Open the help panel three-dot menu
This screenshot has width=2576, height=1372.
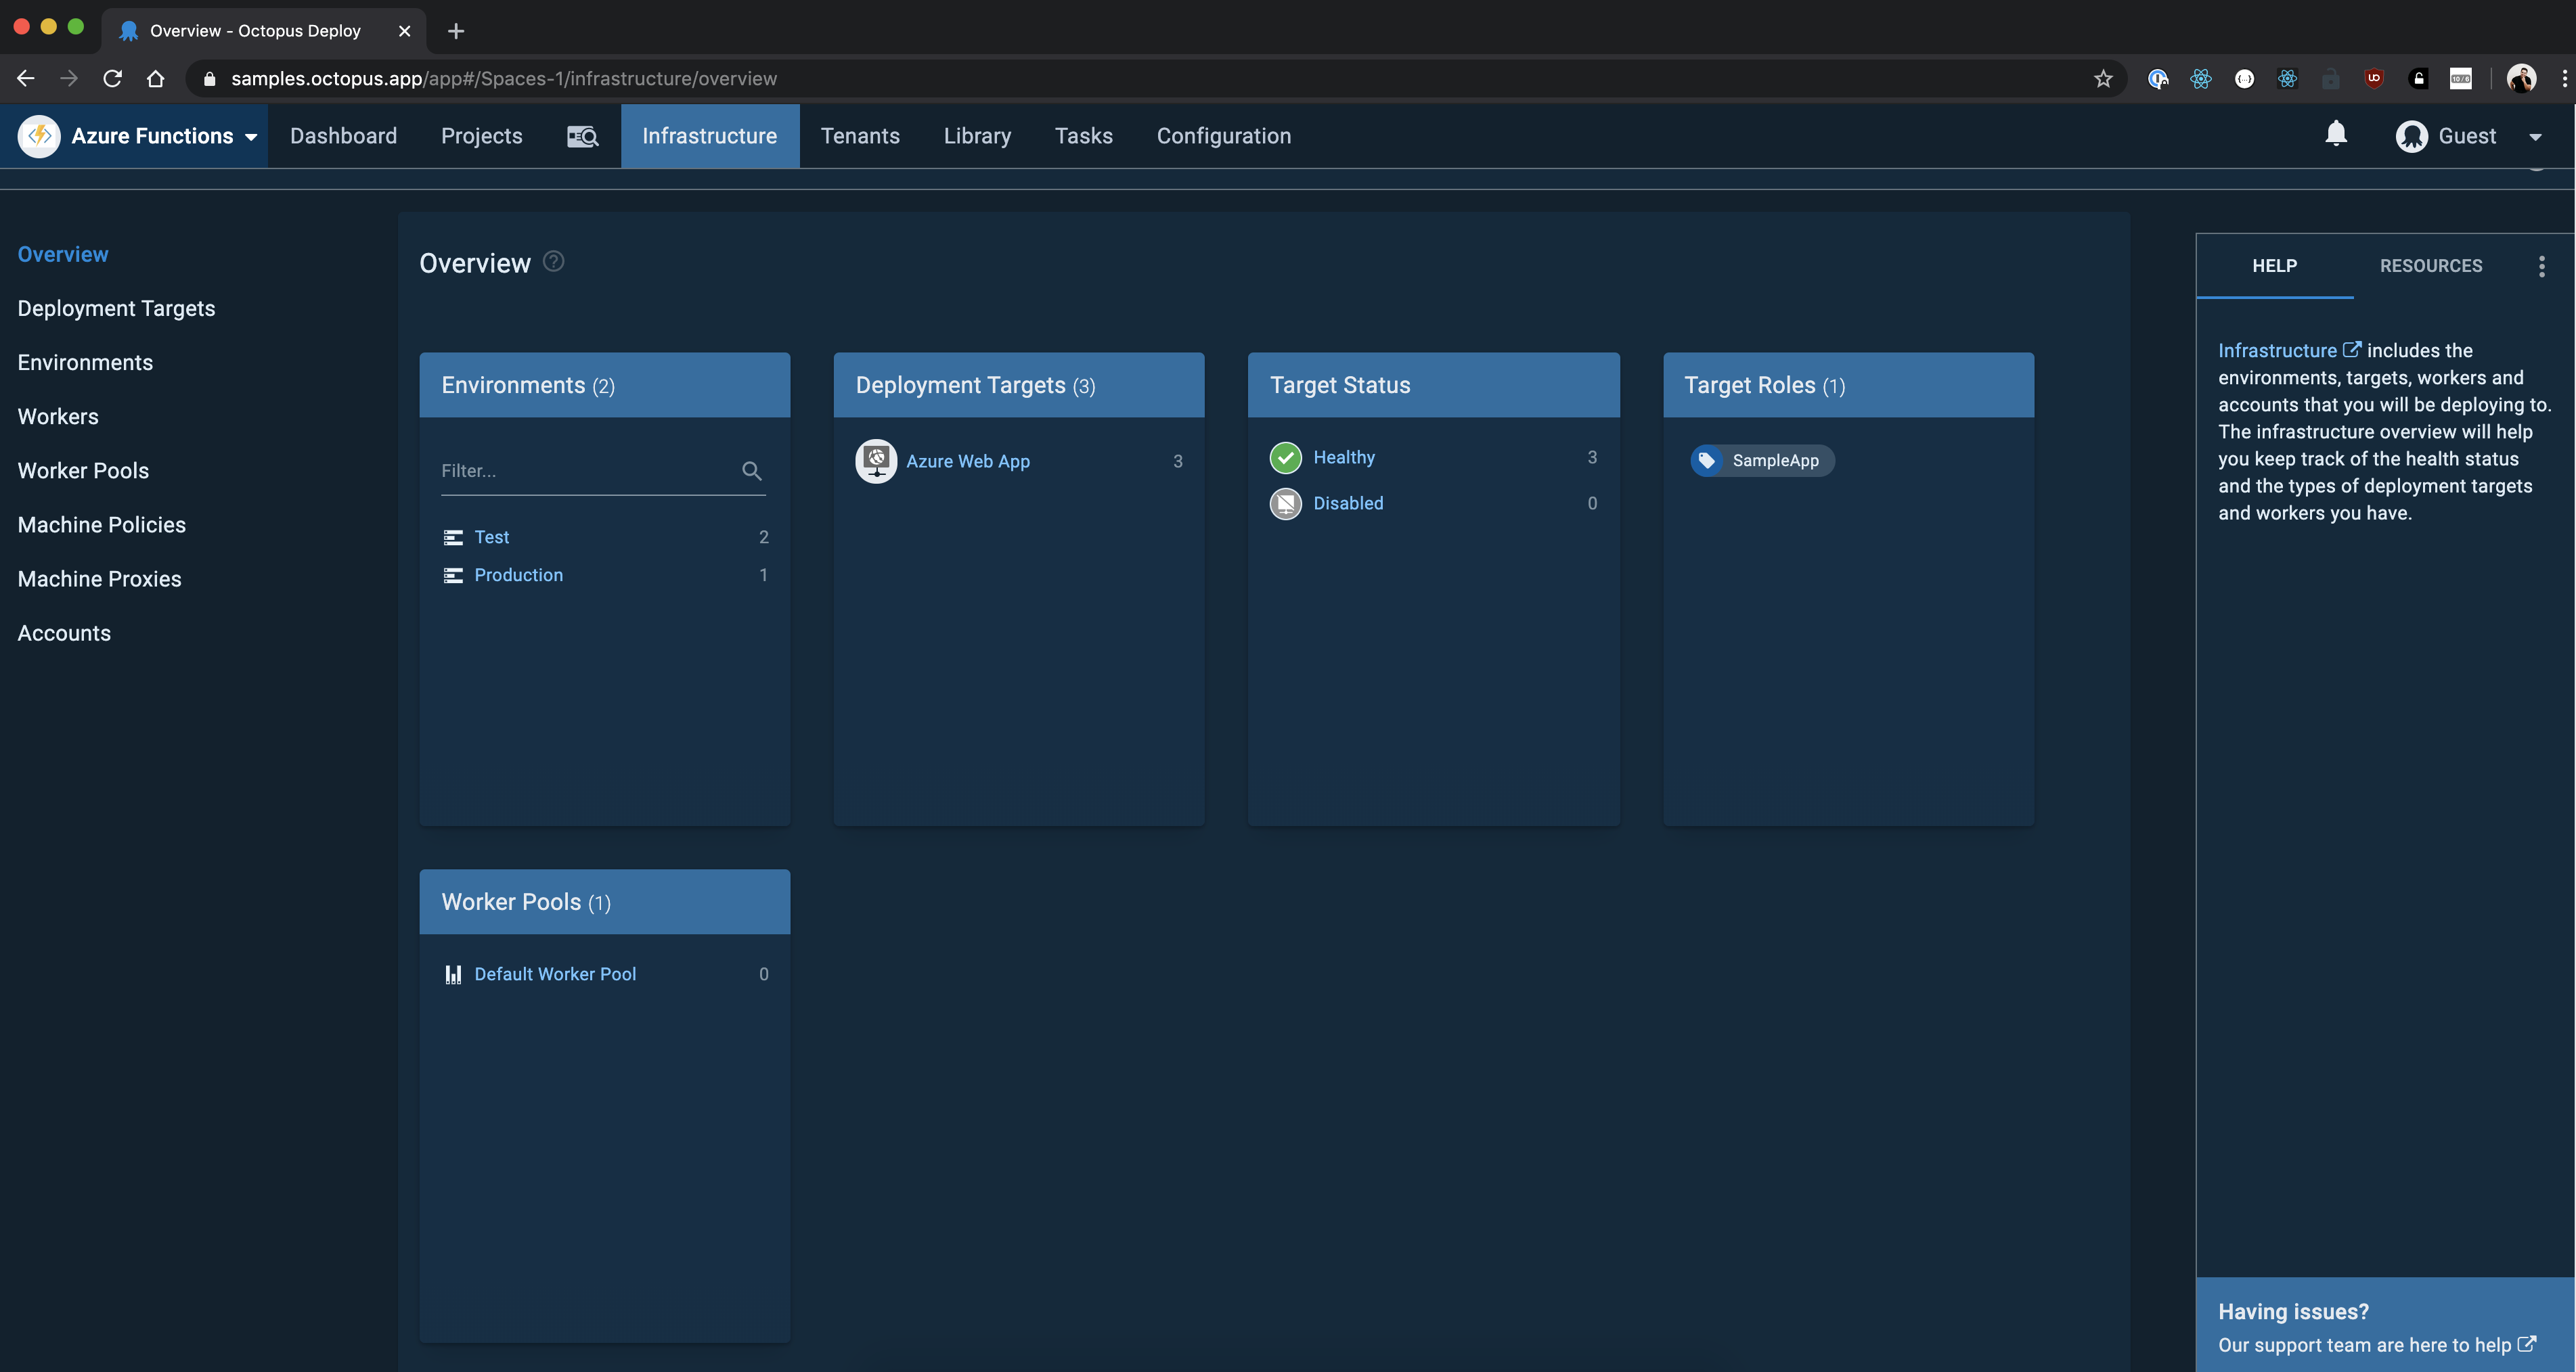coord(2541,266)
